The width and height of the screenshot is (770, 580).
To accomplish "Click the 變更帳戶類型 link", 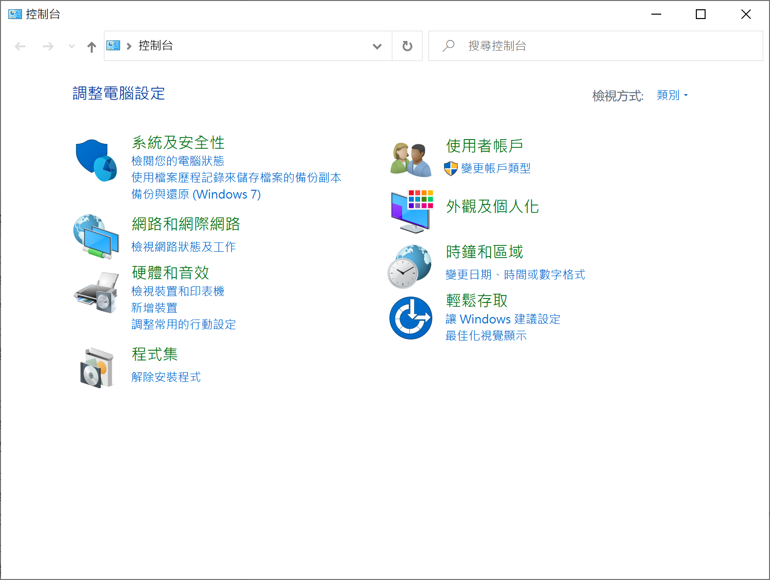I will click(x=495, y=168).
